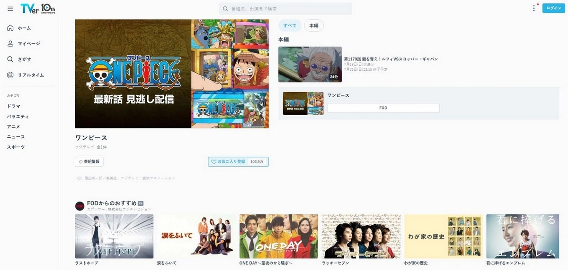Open the アニメ category
568x270 pixels.
pos(13,127)
